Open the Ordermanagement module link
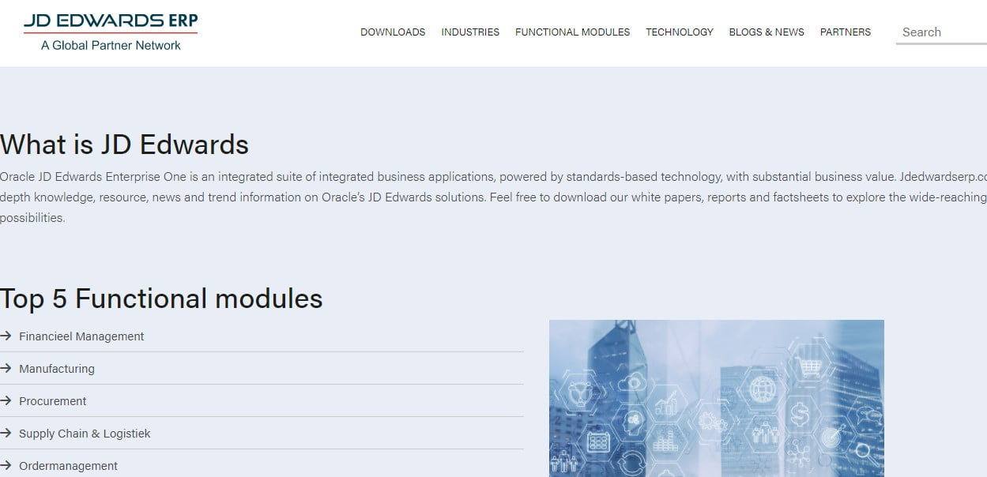 tap(69, 466)
